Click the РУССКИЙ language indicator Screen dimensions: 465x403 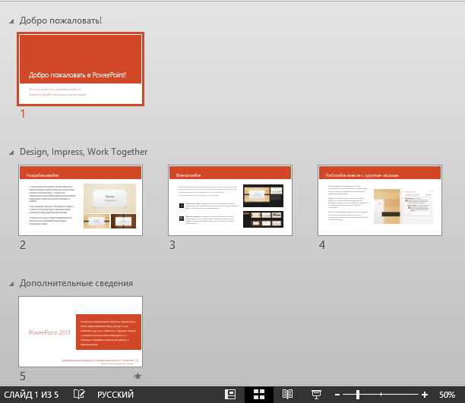click(115, 395)
